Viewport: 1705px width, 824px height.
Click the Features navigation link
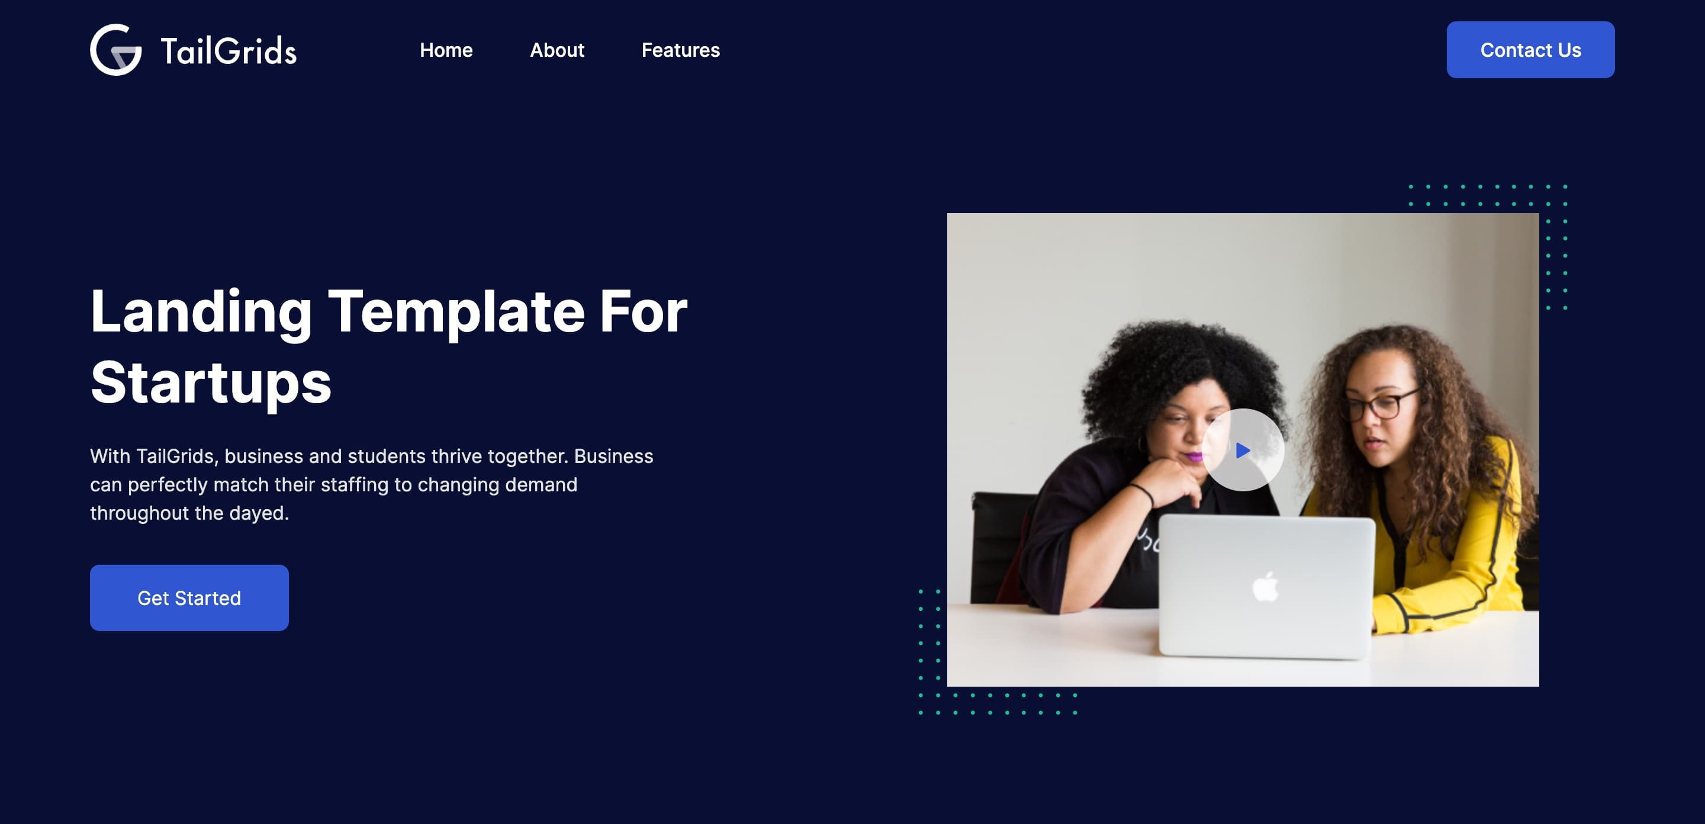point(680,49)
